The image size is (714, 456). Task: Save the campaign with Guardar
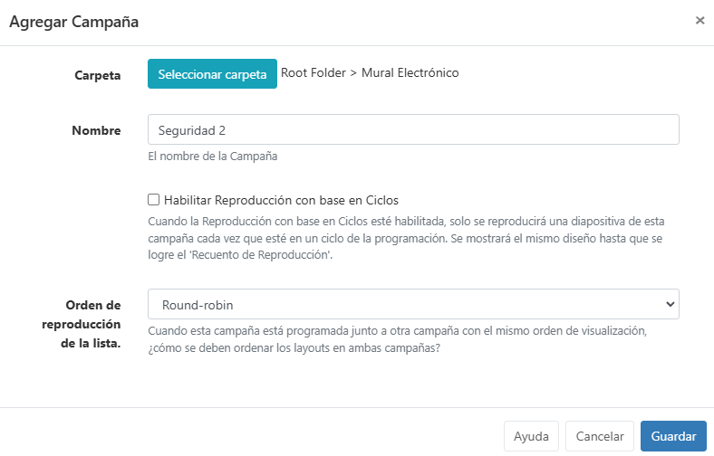(673, 436)
